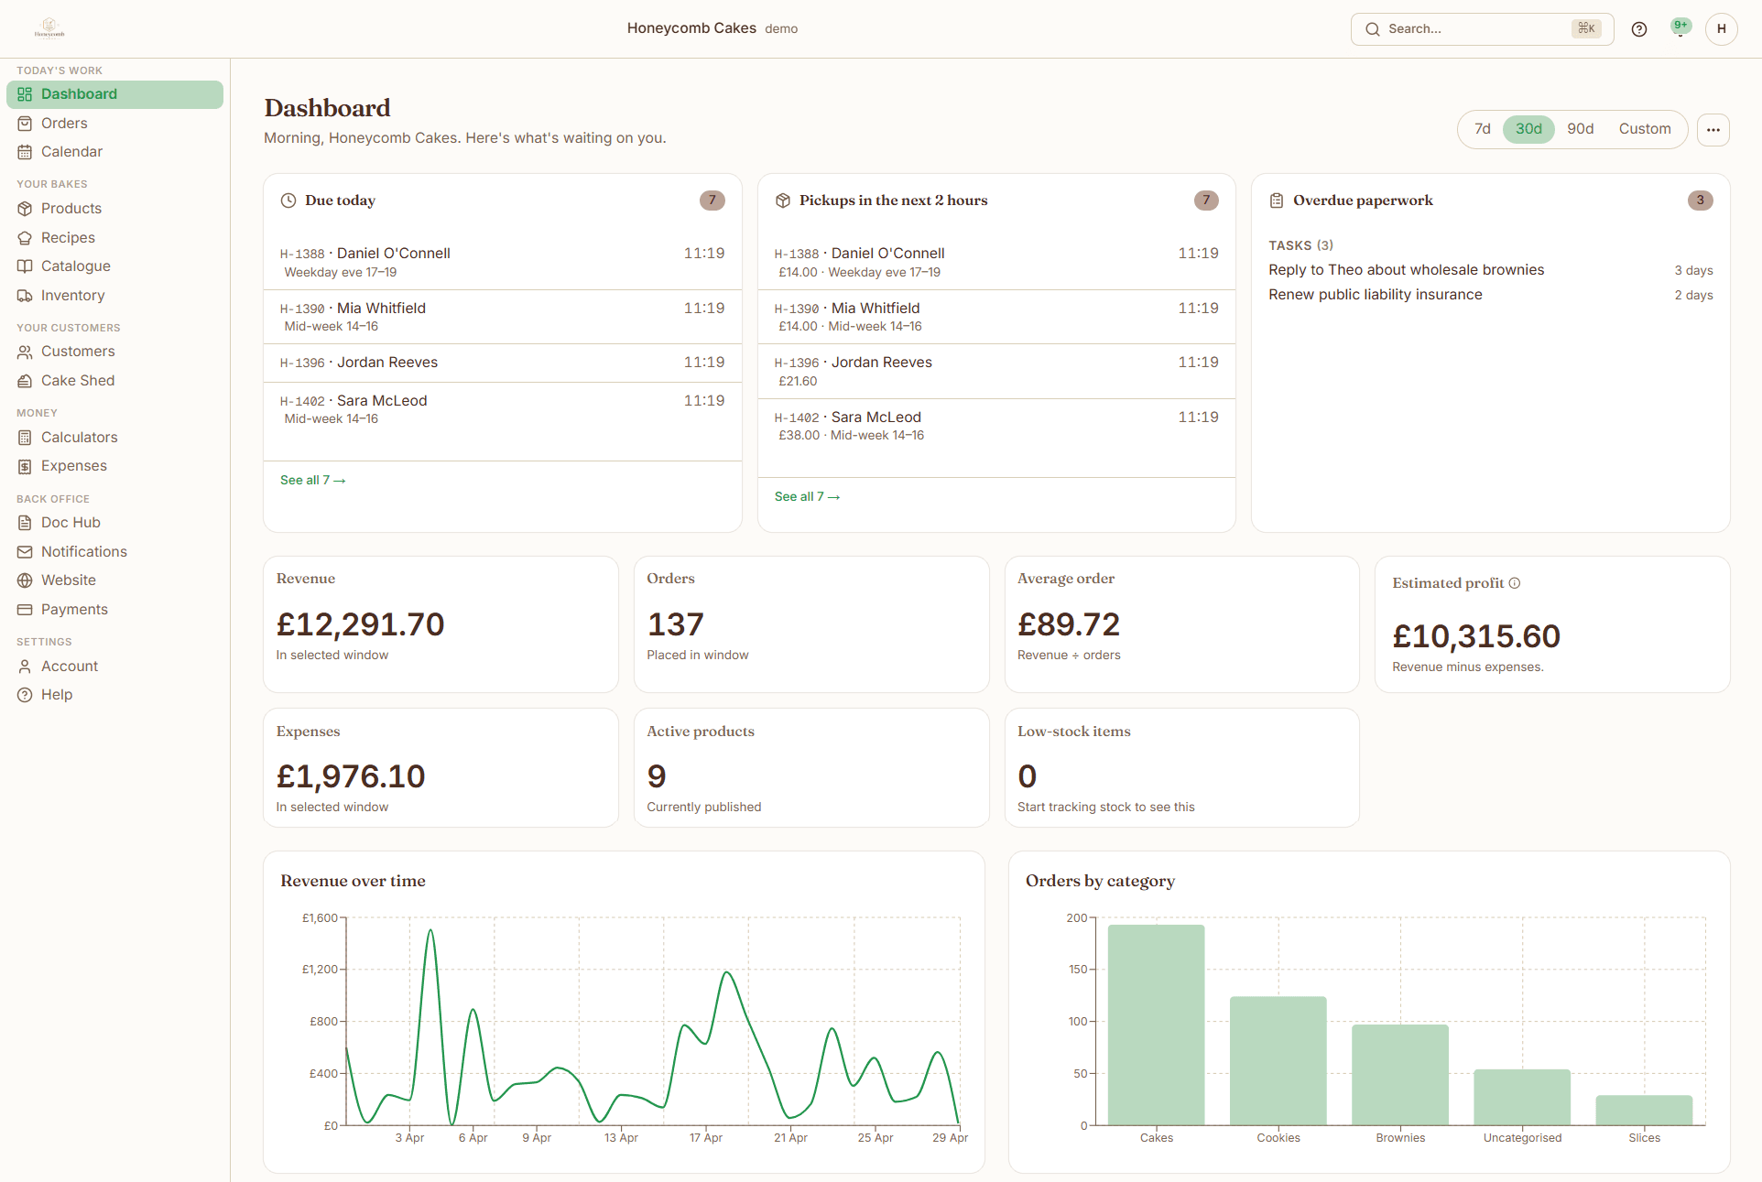Open pickup H-1402 Sara McLeod £38.00
The height and width of the screenshot is (1182, 1762).
pyautogui.click(x=996, y=426)
